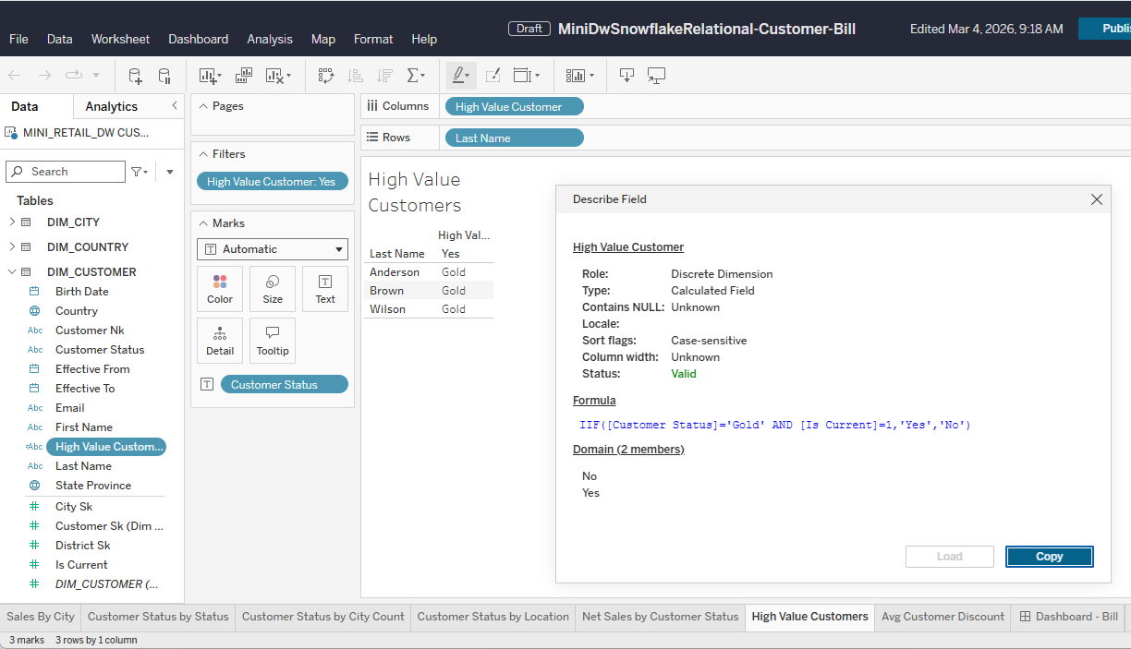Click the Size marks card button
The width and height of the screenshot is (1131, 649).
tap(273, 289)
